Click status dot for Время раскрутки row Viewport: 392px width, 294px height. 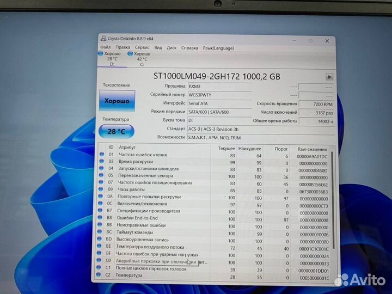point(101,161)
